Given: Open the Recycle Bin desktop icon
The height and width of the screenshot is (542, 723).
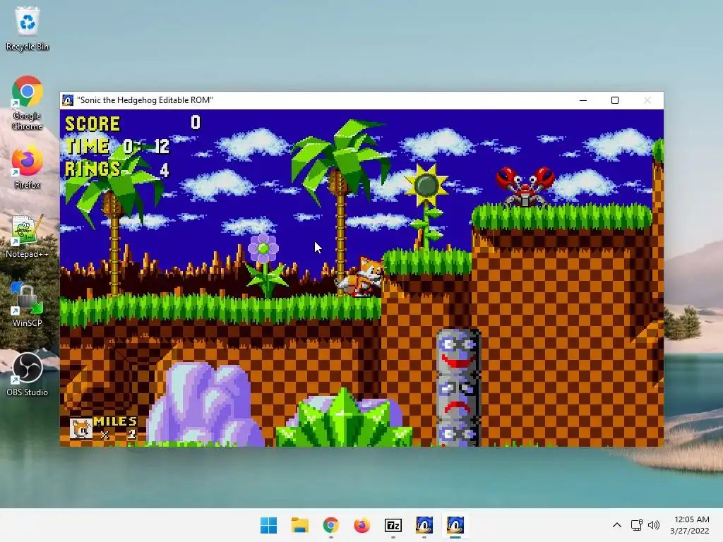Looking at the screenshot, I should coord(28,28).
